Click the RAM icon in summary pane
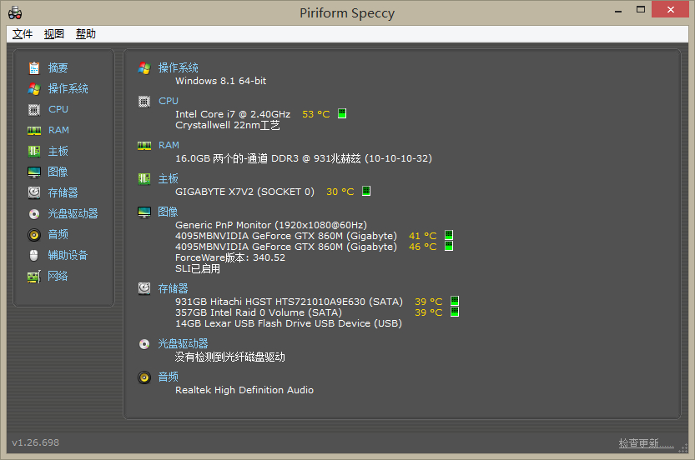 click(144, 146)
